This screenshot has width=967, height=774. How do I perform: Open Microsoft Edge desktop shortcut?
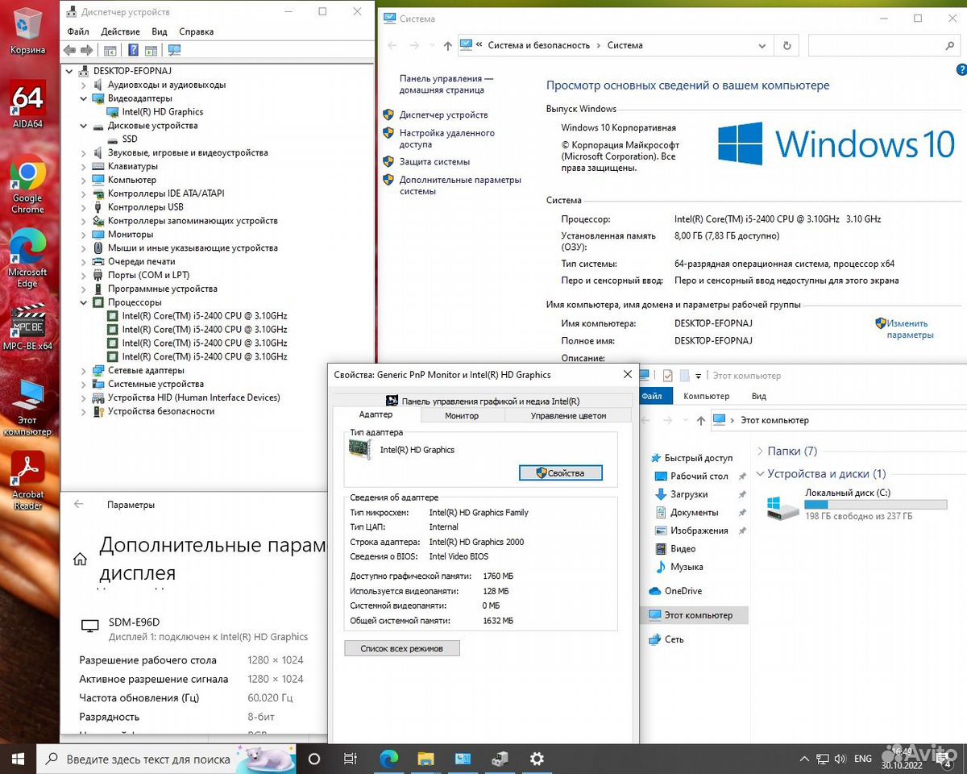(27, 258)
